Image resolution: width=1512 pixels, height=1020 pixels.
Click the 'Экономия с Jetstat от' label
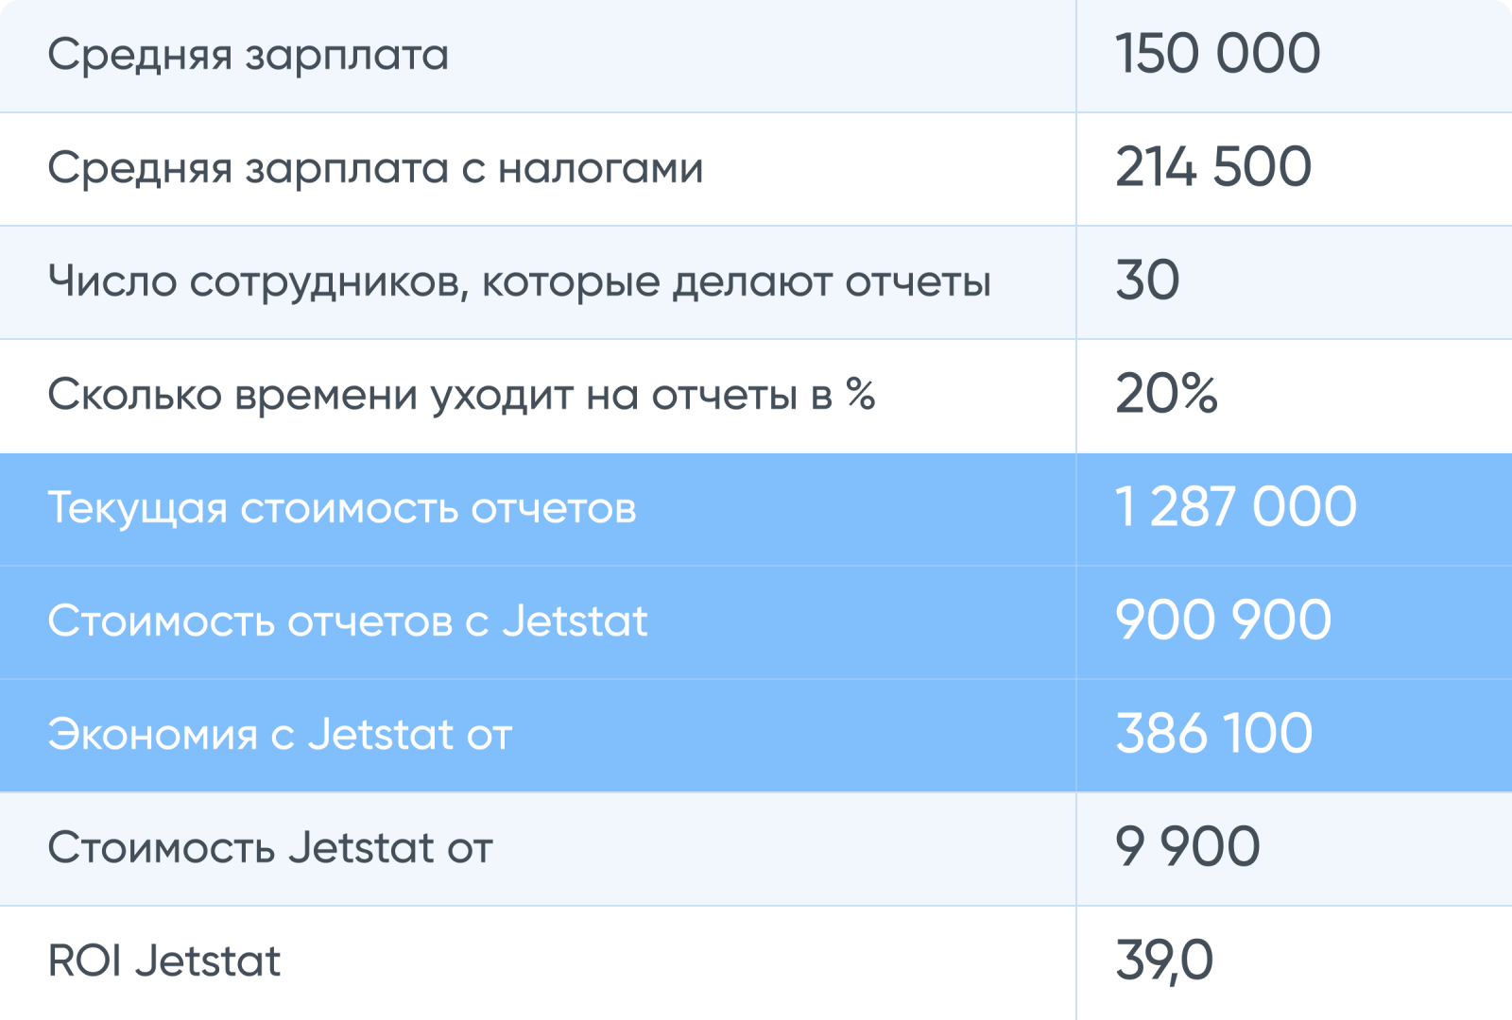pyautogui.click(x=280, y=735)
